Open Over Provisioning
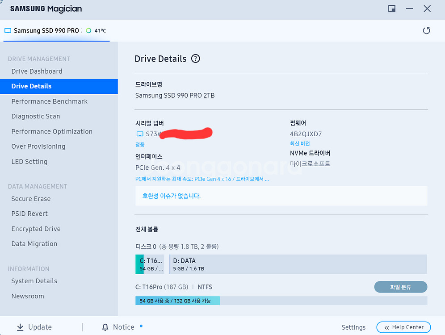Screen dimensions: 445x335 click(x=38, y=147)
